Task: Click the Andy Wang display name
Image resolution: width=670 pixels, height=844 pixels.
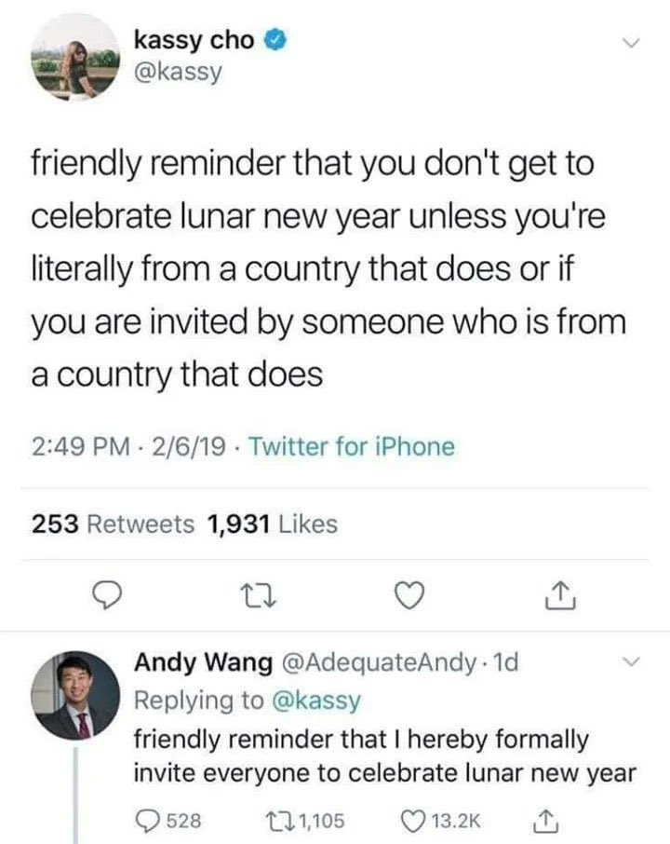Action: pyautogui.click(x=193, y=662)
